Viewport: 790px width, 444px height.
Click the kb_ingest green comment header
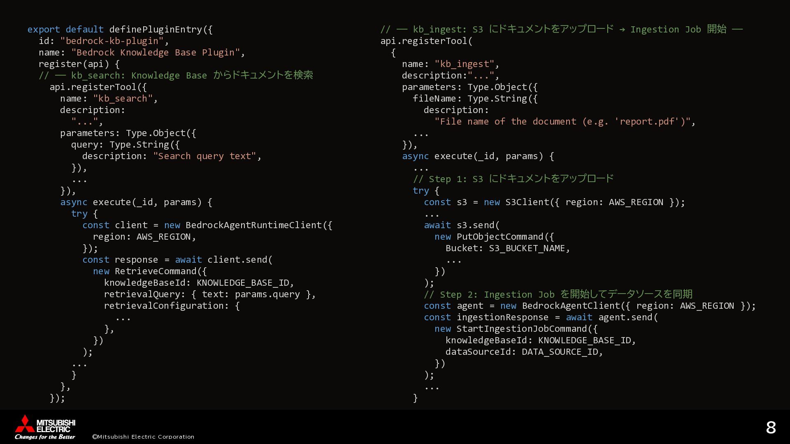561,29
